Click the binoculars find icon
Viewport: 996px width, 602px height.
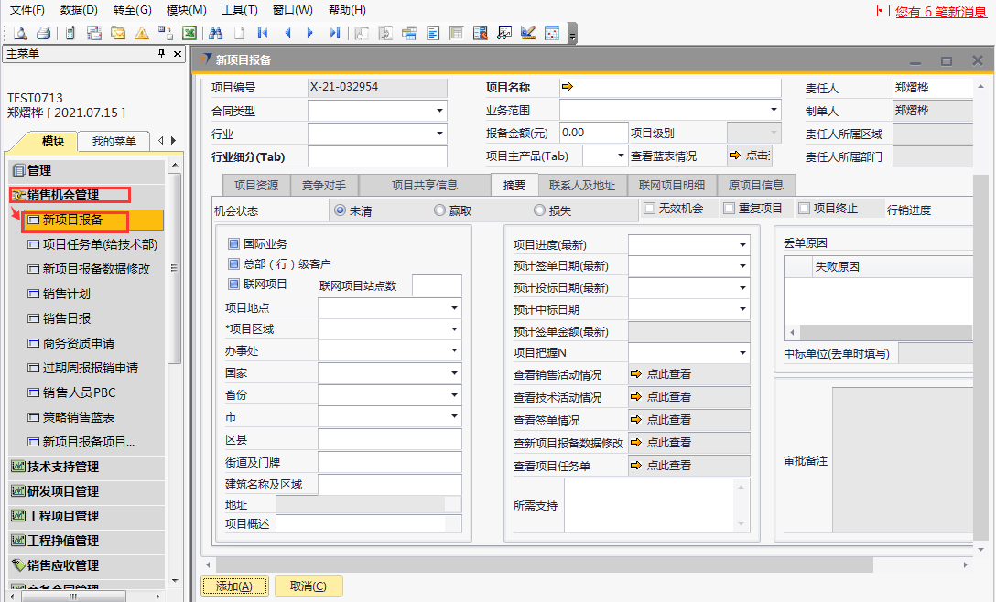216,33
